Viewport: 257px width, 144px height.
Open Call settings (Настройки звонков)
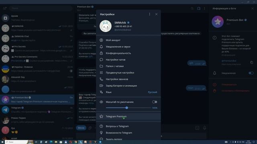[128, 79]
